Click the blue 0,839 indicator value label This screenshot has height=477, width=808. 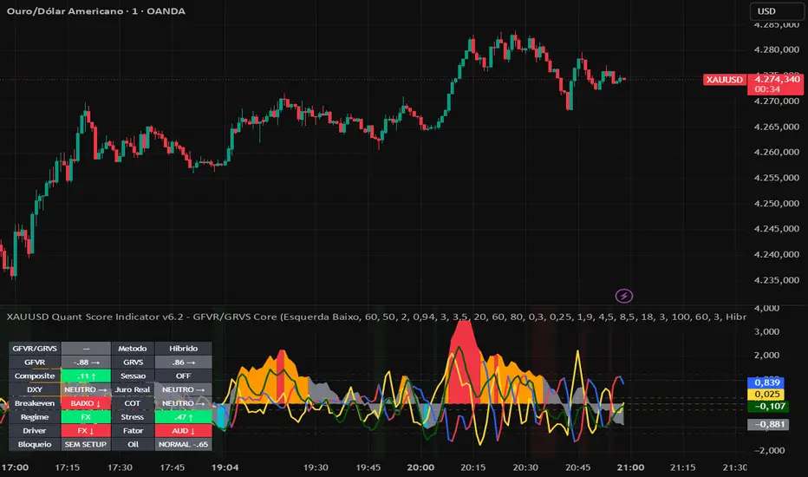click(766, 382)
